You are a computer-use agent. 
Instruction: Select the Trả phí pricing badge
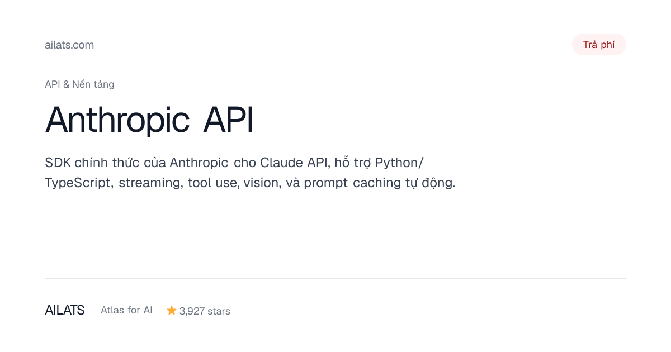pyautogui.click(x=599, y=45)
